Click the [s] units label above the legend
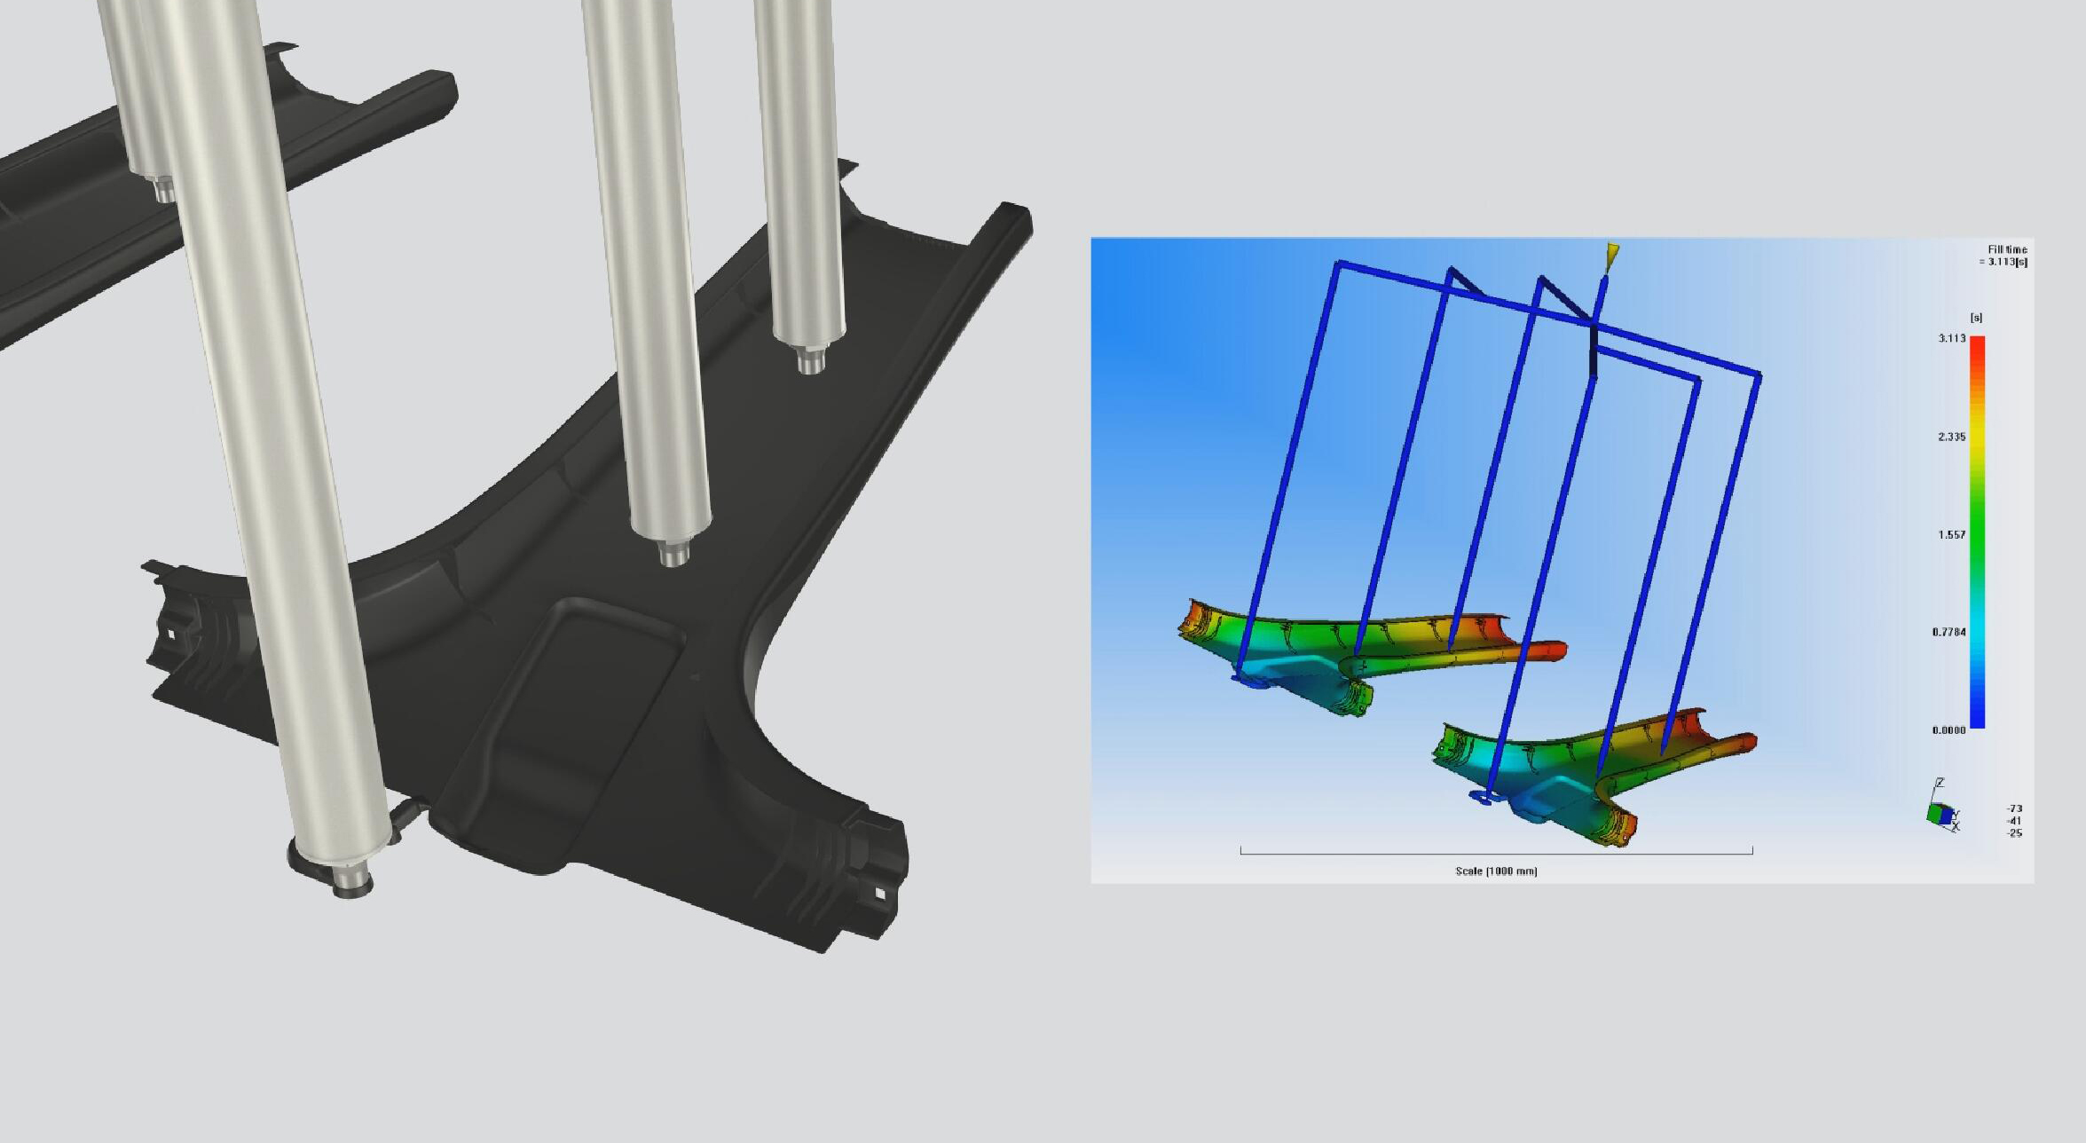This screenshot has height=1143, width=2086. 1976,318
